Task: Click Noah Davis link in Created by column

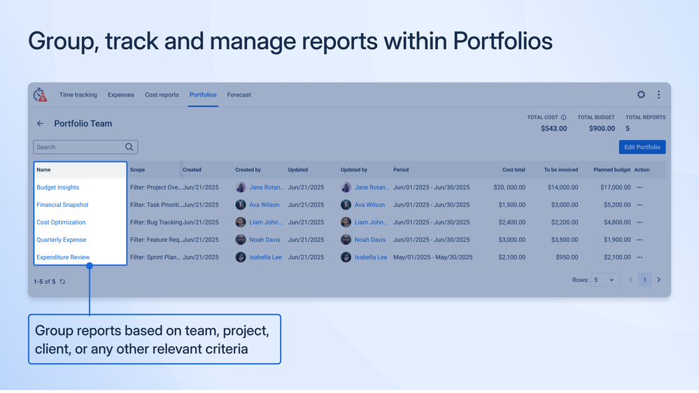Action: (264, 240)
